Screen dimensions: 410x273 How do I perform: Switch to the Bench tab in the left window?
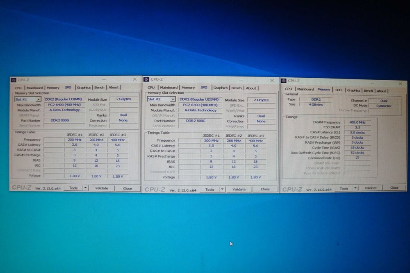99,88
